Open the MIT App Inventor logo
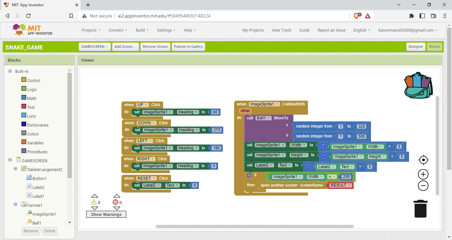The width and height of the screenshot is (452, 240). coord(32,30)
